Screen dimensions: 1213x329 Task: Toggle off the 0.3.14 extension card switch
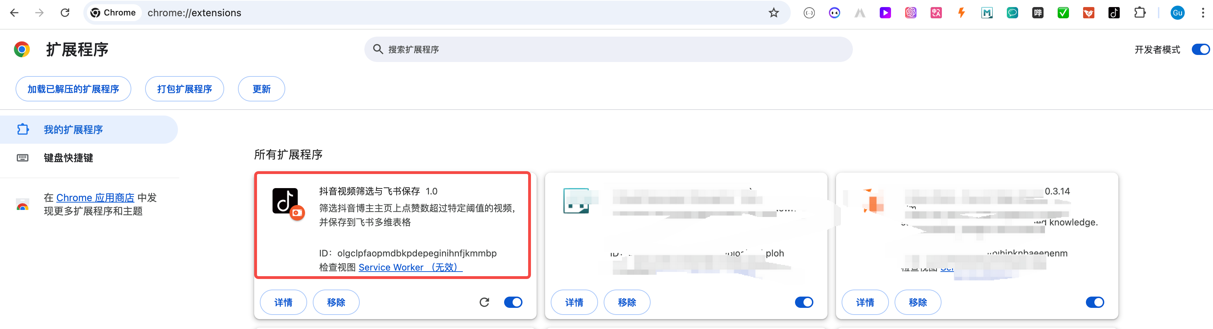click(1095, 302)
